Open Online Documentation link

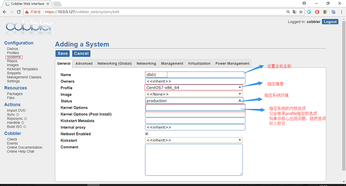point(24,147)
